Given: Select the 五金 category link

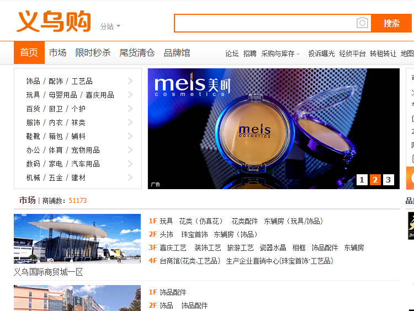Looking at the screenshot, I should click(x=56, y=178).
